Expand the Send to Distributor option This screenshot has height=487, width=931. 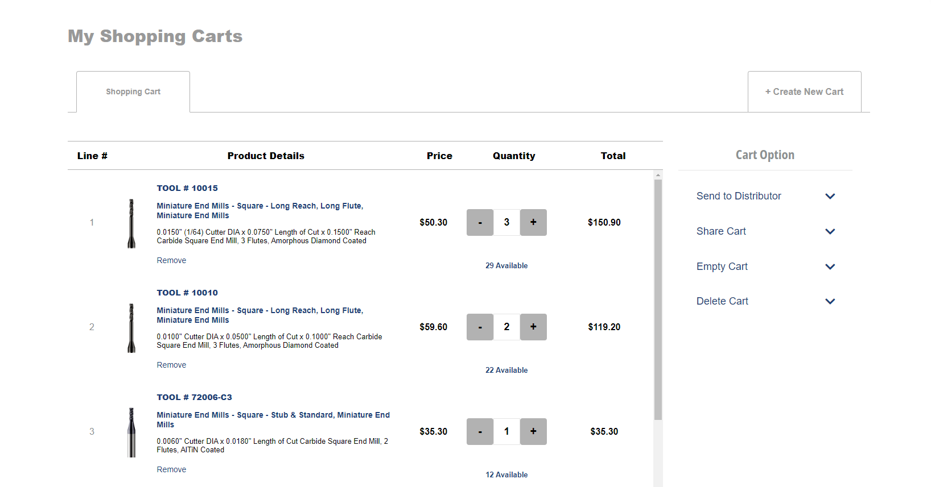(x=830, y=196)
